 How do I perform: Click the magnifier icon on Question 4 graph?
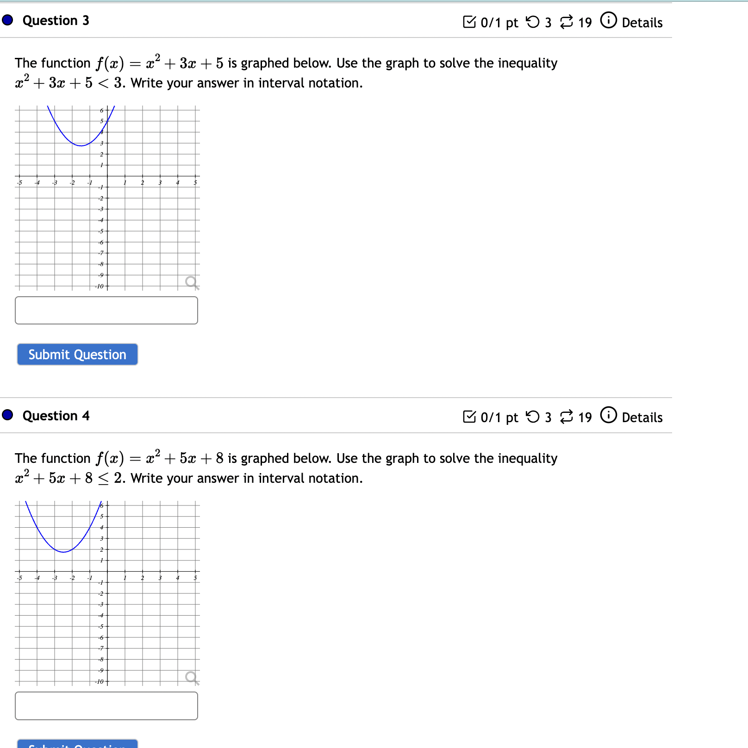click(x=190, y=675)
